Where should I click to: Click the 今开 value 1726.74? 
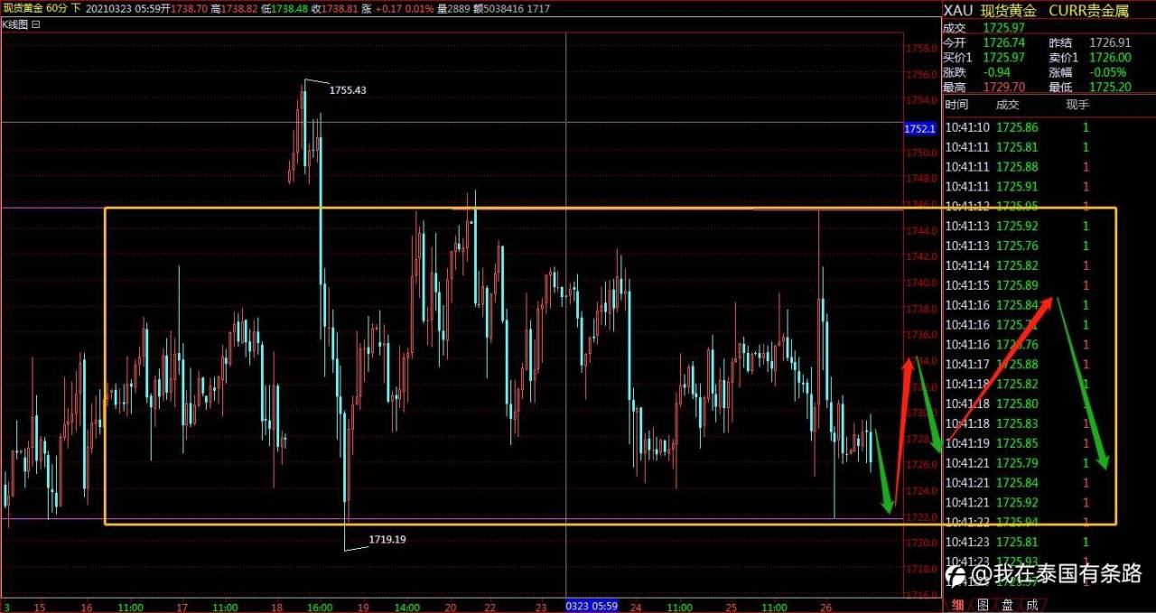coord(1004,42)
